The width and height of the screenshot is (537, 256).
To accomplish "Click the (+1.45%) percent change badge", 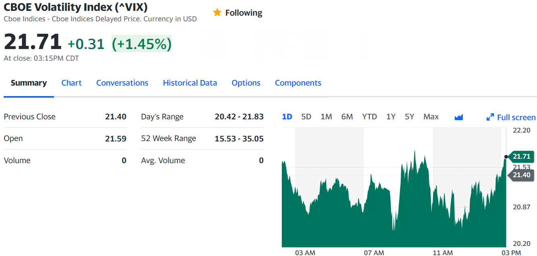I will click(142, 43).
